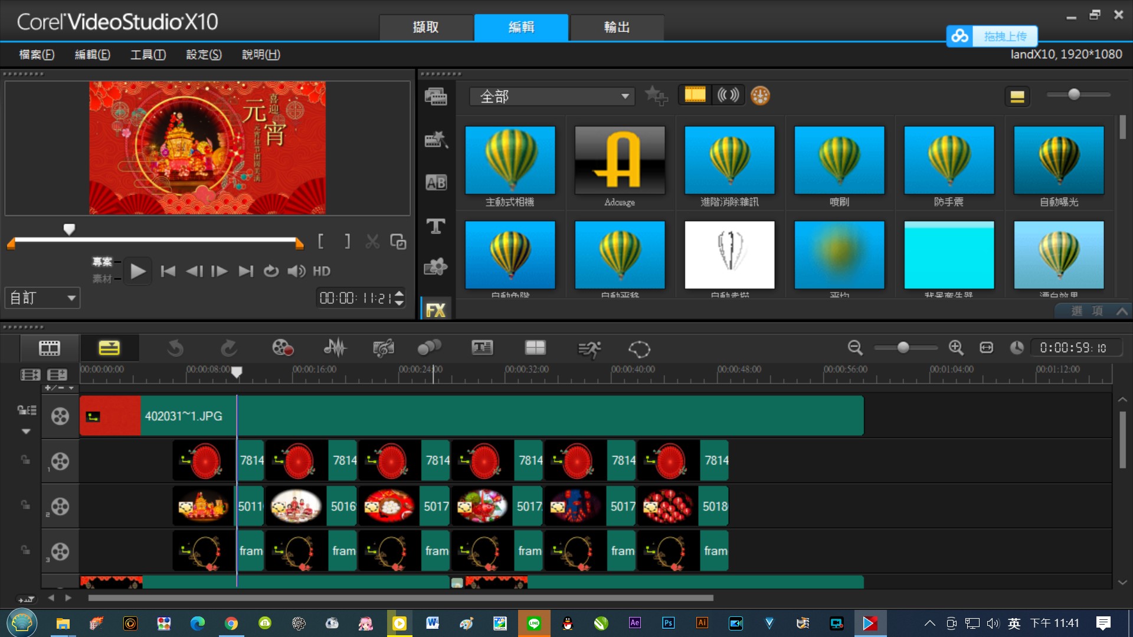Switch to Storyboard view

pos(50,348)
